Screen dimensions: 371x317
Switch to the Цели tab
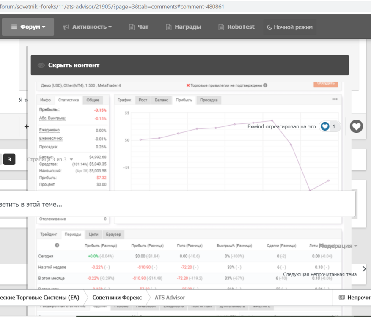pyautogui.click(x=93, y=235)
